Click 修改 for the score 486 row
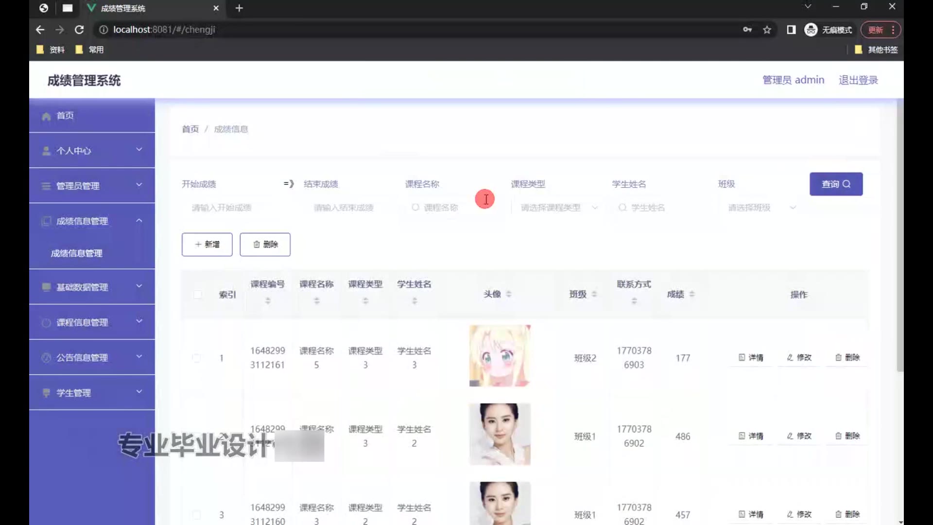 [x=799, y=436]
